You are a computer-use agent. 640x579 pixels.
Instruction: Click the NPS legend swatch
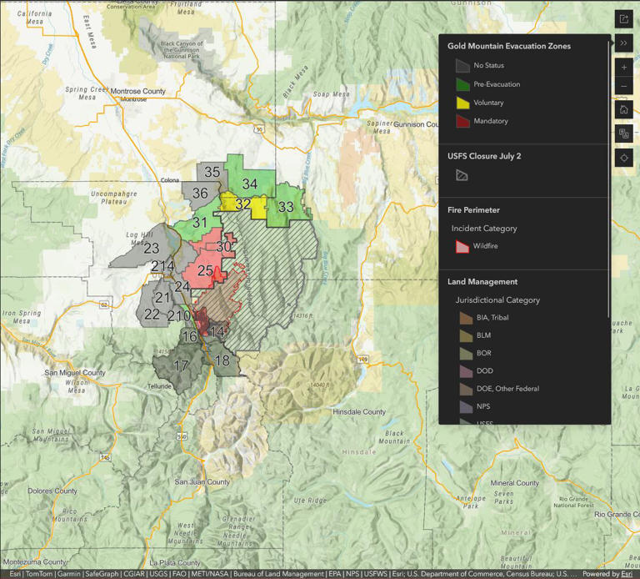tap(466, 406)
